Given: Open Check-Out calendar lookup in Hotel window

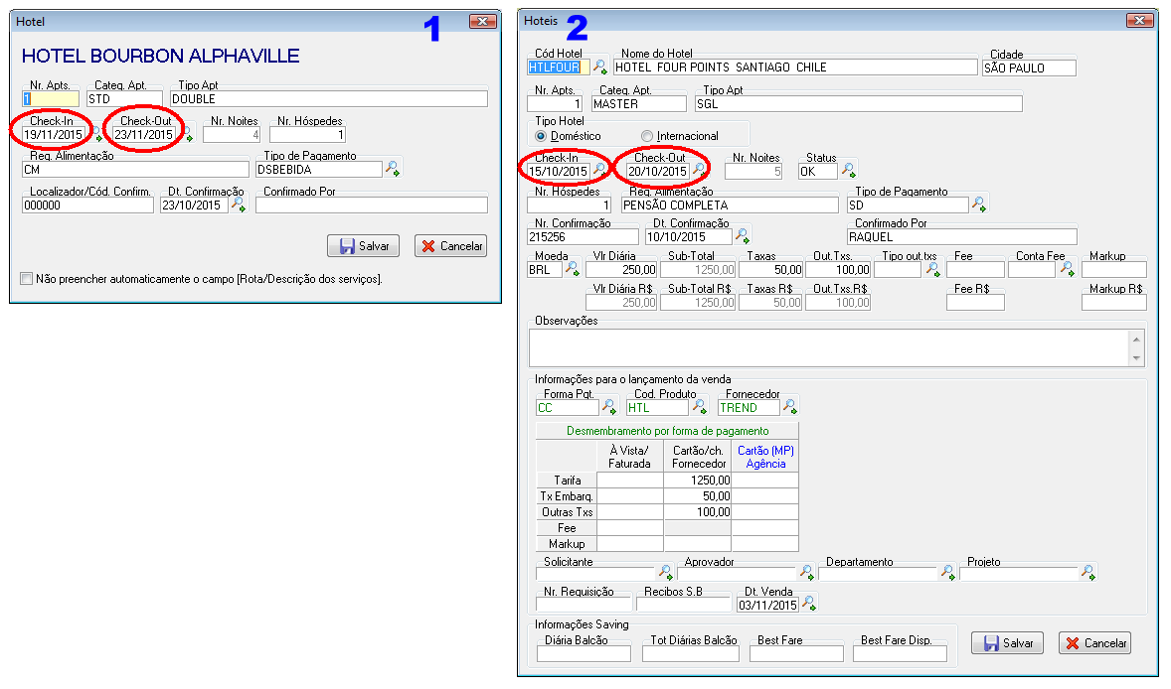Looking at the screenshot, I should [188, 135].
